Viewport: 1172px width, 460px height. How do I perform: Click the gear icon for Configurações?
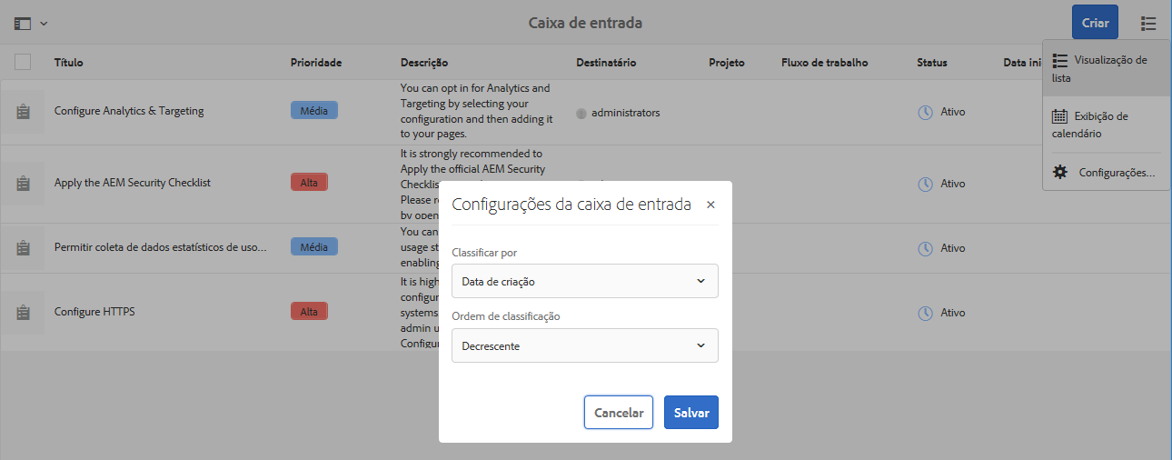point(1059,172)
